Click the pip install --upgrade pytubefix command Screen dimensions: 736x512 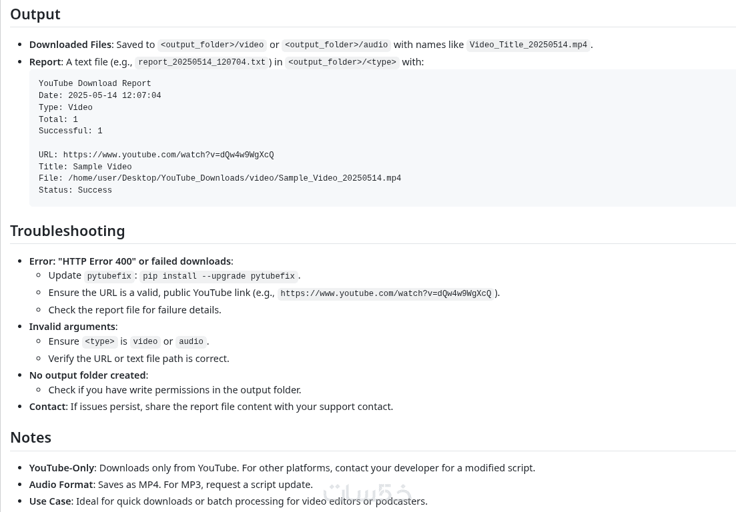[x=219, y=277]
